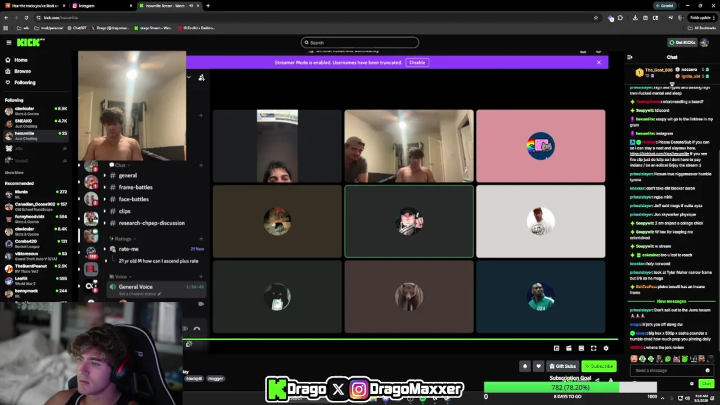The image size is (720, 405).
Task: Click the green Chat send button
Action: (706, 384)
